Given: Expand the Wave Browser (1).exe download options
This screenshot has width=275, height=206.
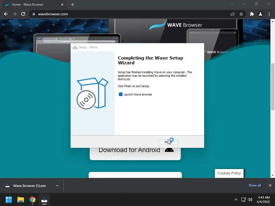Looking at the screenshot, I should (57, 186).
